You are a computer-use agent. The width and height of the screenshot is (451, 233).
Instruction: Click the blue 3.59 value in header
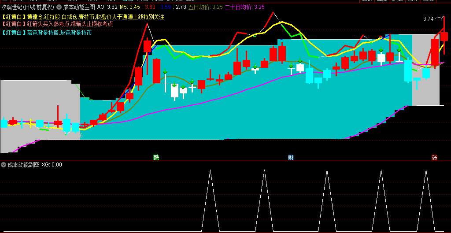[x=166, y=7]
